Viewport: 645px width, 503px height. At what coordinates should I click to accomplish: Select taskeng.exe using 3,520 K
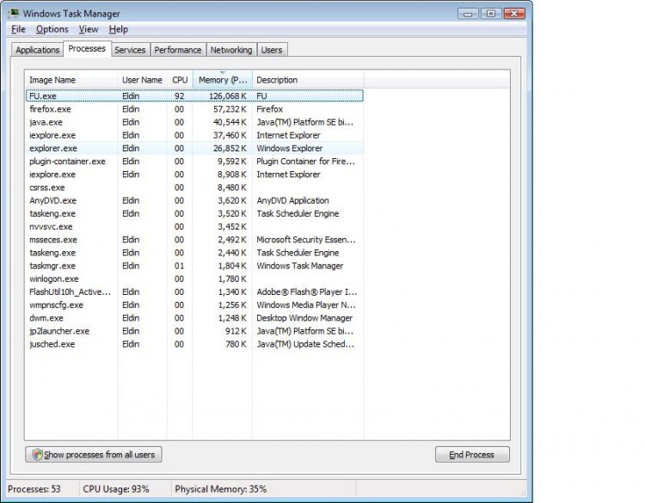click(x=194, y=213)
